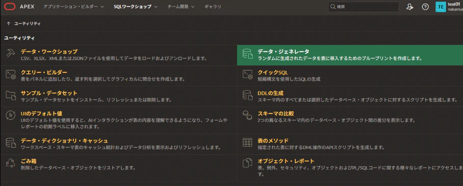Expand the チーム開発 dropdown menu
Image resolution: width=463 pixels, height=186 pixels.
click(x=181, y=7)
